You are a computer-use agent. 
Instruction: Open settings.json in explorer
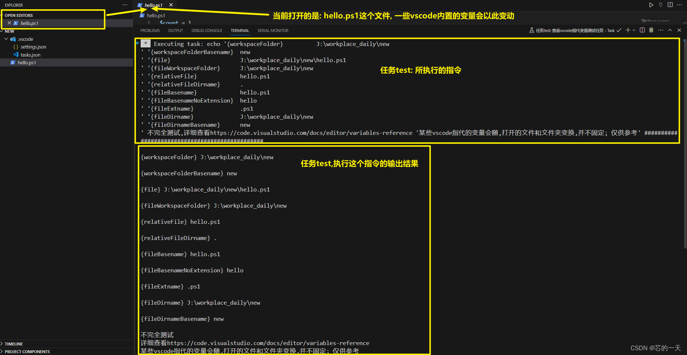pos(33,47)
